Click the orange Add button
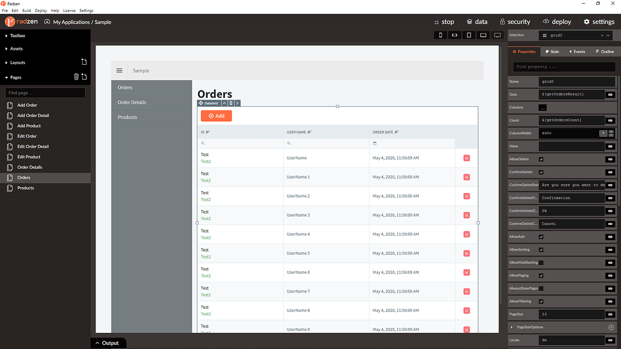The width and height of the screenshot is (621, 349). (x=216, y=116)
